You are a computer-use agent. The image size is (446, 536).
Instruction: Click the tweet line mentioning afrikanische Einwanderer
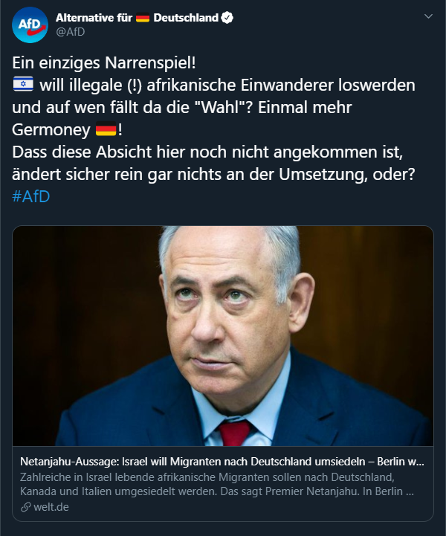coord(213,85)
